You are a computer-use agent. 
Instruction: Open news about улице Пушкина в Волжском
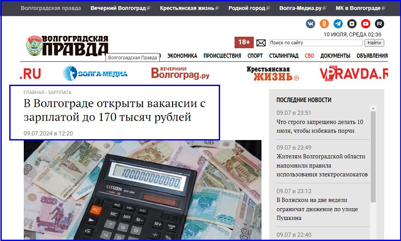point(317,209)
